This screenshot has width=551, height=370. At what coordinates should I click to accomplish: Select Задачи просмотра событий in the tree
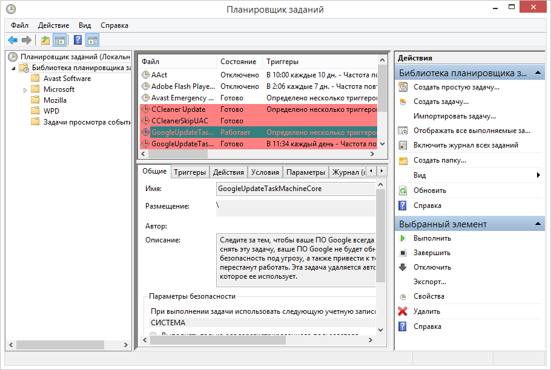click(x=87, y=122)
